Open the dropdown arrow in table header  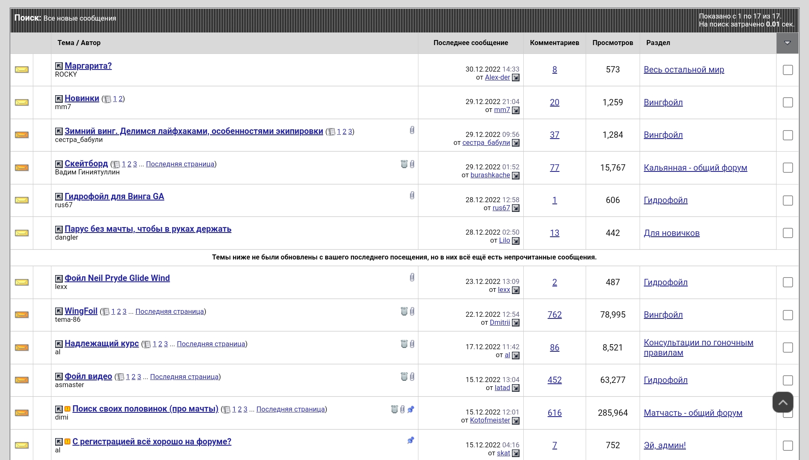788,43
